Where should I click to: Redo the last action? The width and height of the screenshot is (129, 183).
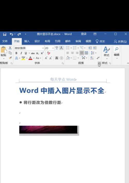(19, 34)
